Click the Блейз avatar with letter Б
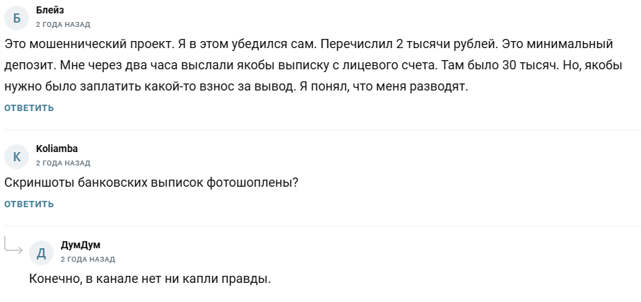Viewport: 641px width, 302px height. click(x=17, y=18)
